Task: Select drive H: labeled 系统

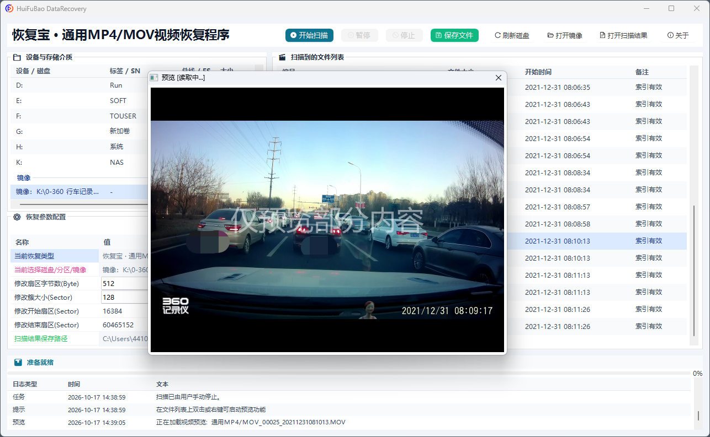Action: pos(79,147)
